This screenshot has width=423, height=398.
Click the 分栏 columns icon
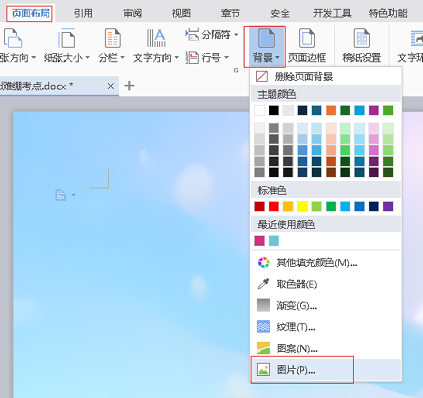[x=112, y=39]
